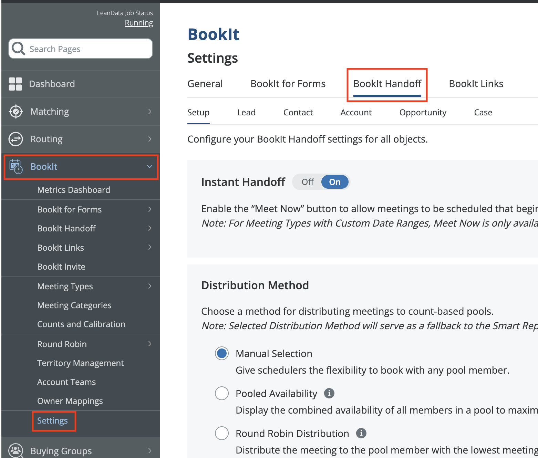The height and width of the screenshot is (458, 538).
Task: Switch Instant Handoff toggle to Off
Action: tap(308, 182)
